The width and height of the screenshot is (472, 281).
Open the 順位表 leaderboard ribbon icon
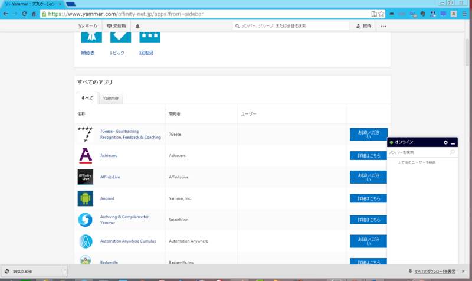91,37
